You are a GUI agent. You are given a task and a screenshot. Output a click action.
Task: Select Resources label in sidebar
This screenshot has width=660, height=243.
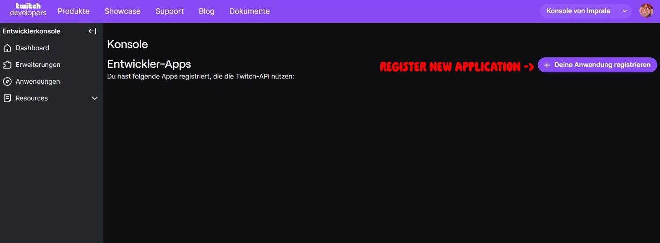32,98
